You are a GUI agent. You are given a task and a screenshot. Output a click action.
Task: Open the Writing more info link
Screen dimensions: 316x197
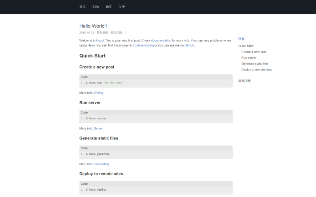pos(98,93)
